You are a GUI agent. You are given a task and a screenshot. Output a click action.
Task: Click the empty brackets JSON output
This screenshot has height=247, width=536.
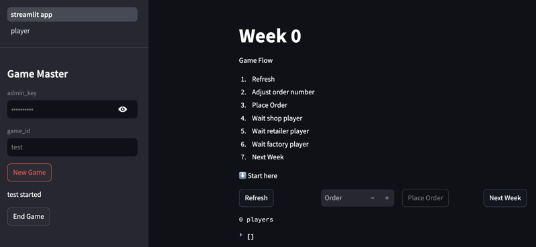click(250, 236)
